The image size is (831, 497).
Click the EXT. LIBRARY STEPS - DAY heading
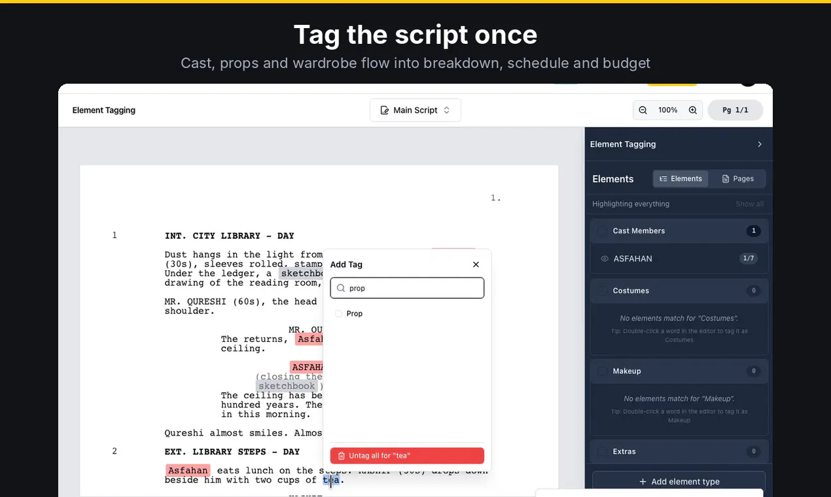(232, 452)
